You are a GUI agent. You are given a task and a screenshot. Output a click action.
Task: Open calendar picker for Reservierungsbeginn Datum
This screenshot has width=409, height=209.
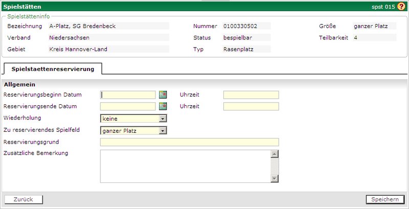coord(163,95)
